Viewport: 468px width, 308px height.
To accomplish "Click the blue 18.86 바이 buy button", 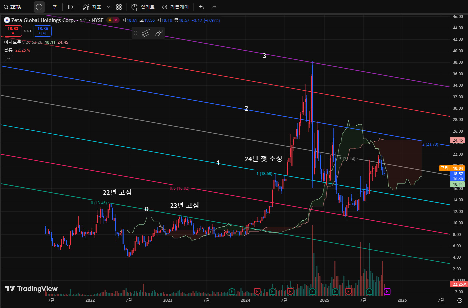I will (43, 31).
